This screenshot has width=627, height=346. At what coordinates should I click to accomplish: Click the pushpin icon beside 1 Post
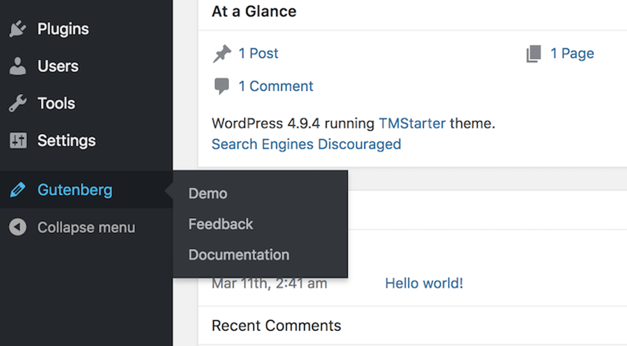tap(222, 54)
